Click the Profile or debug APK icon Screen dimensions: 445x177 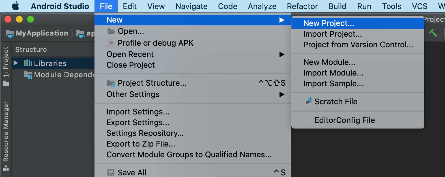point(111,43)
